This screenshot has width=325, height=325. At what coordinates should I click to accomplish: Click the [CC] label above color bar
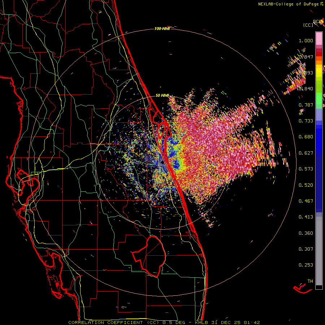pos(308,25)
